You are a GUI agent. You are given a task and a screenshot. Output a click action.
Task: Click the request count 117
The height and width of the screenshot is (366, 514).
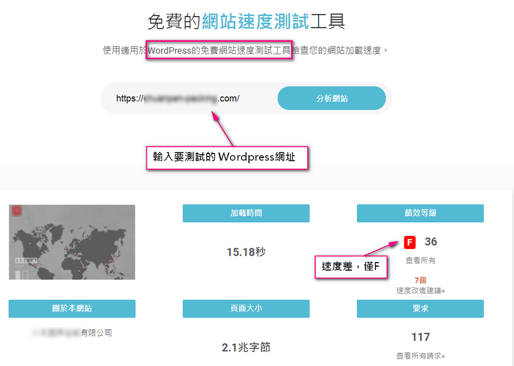click(420, 337)
